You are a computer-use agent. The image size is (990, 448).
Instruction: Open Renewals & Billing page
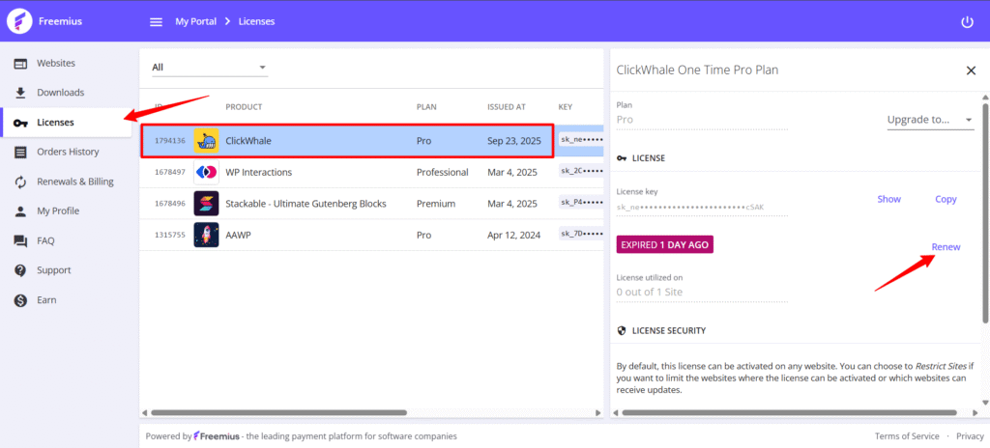tap(66, 182)
